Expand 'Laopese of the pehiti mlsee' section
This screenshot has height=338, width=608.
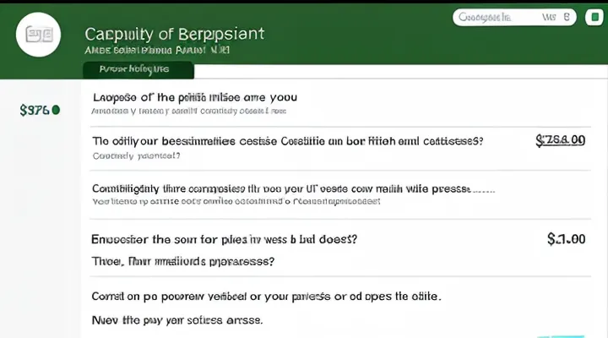[195, 97]
